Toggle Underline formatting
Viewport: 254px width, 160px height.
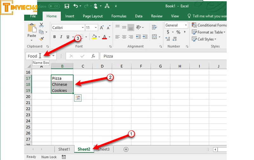pyautogui.click(x=68, y=37)
